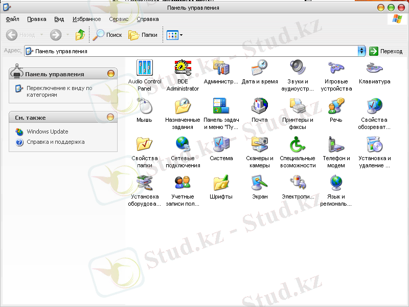The height and width of the screenshot is (307, 409).
Task: Open the Вид menu
Action: tap(59, 19)
